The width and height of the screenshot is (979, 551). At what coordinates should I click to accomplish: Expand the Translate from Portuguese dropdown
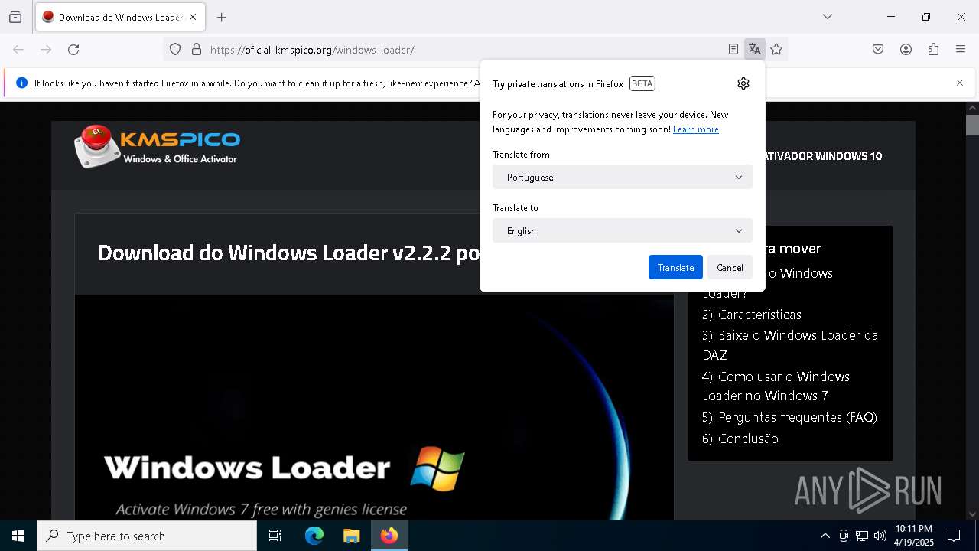point(623,177)
